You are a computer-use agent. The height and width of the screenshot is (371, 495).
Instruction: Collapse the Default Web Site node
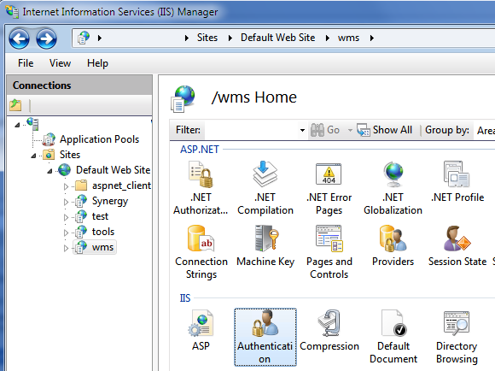point(49,171)
